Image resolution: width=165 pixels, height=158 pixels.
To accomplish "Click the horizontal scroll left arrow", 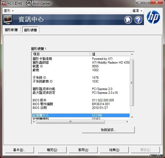I will coord(34,122).
